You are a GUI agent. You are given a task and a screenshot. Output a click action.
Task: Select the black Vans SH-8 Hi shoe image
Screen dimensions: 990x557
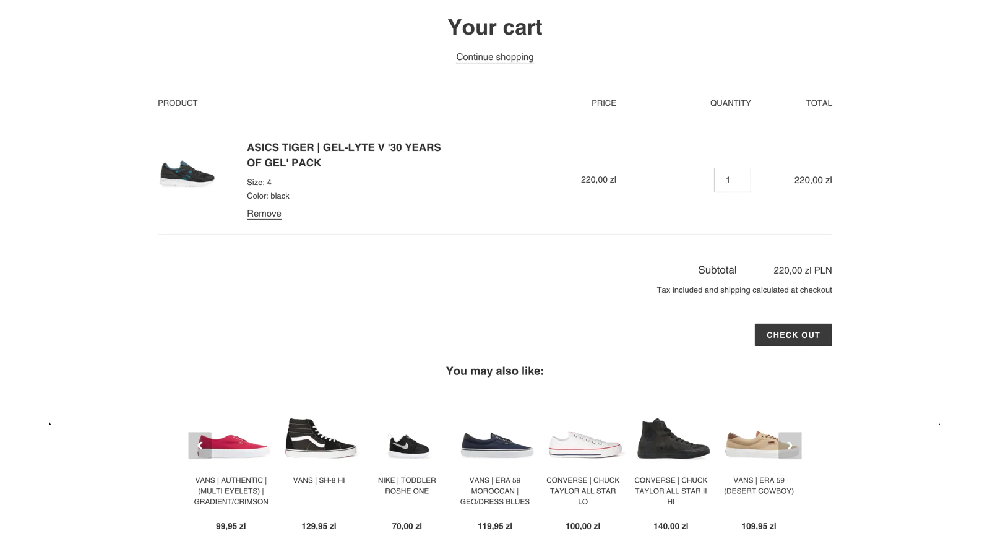coord(319,438)
